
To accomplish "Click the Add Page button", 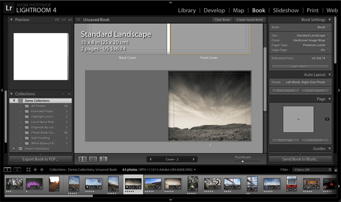I will pyautogui.click(x=286, y=141).
